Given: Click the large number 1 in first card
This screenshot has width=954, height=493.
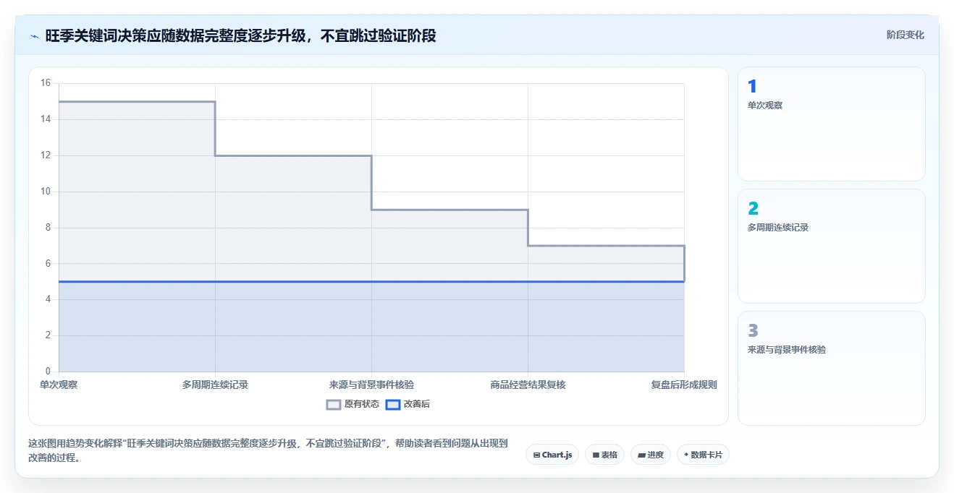Looking at the screenshot, I should [752, 87].
